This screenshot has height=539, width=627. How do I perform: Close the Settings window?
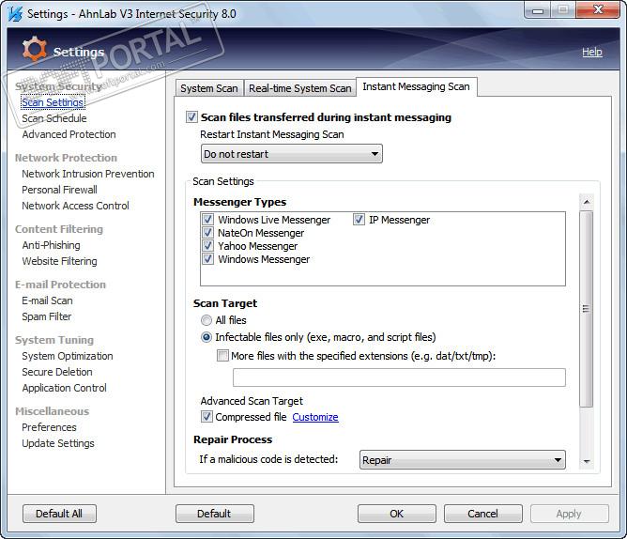click(598, 10)
